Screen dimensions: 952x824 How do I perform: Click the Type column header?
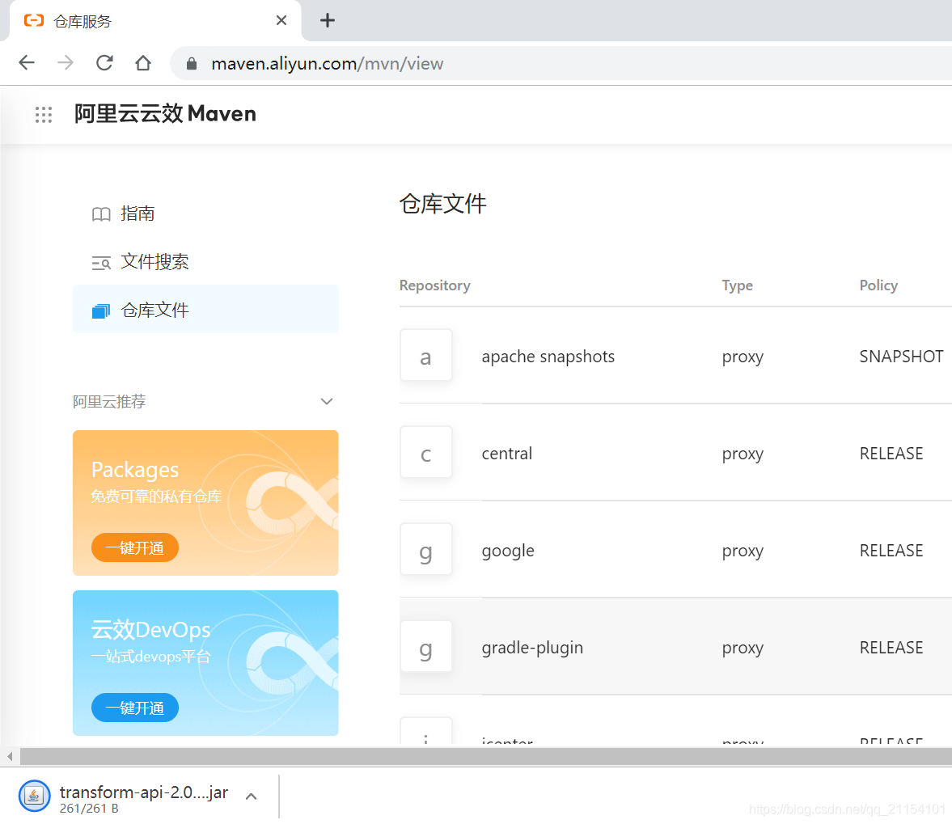[737, 285]
